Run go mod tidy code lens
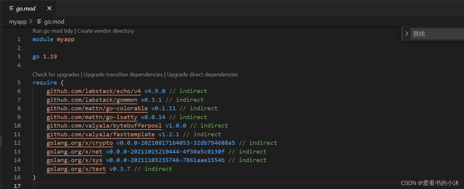The width and height of the screenshot is (464, 189). (x=53, y=31)
